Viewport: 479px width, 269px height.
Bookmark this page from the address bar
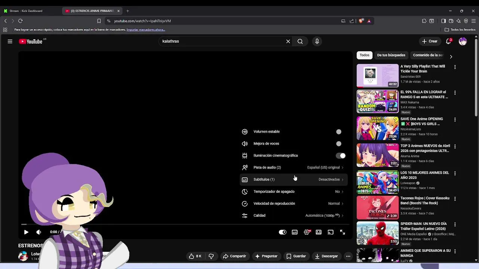coord(99,21)
